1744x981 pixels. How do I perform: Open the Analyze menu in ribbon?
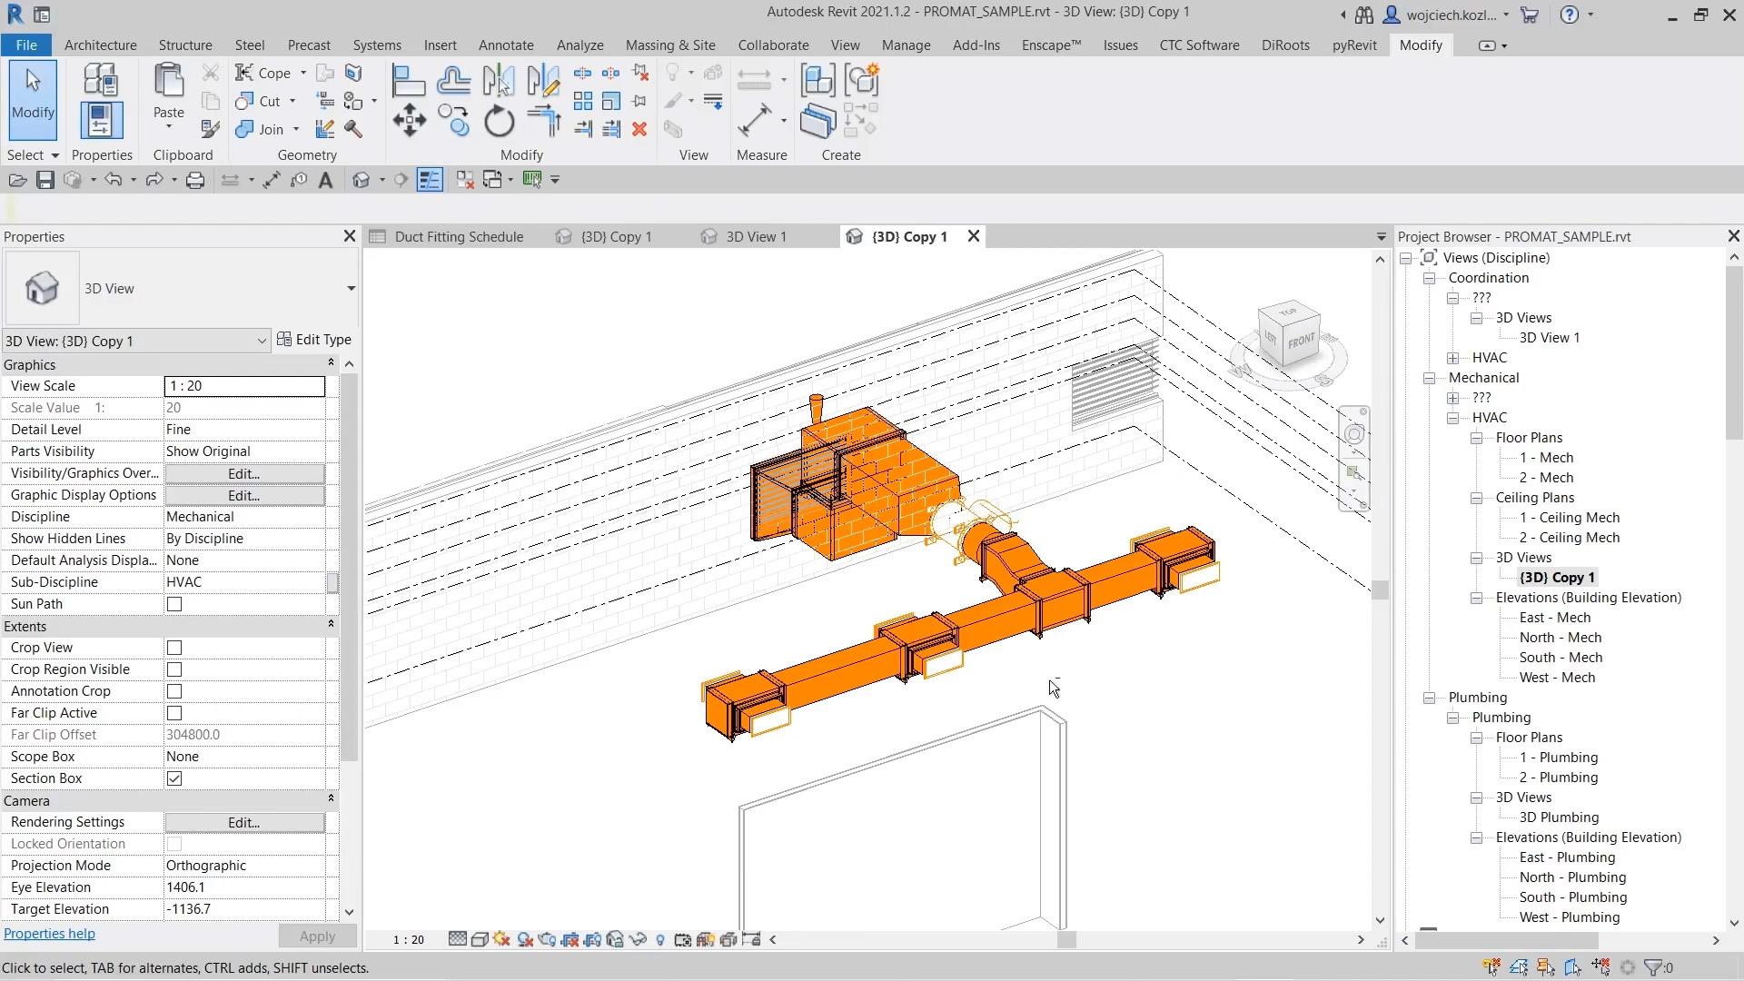coord(580,45)
